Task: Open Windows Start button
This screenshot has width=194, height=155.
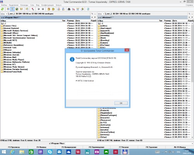Action: [4, 152]
